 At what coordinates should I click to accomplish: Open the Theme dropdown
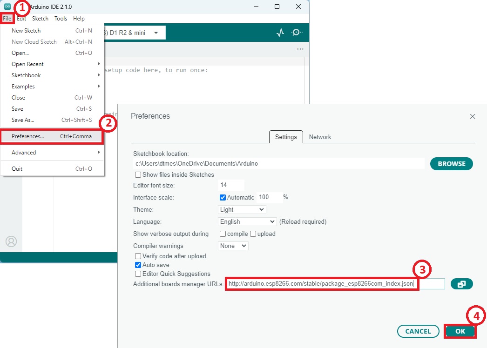(242, 209)
